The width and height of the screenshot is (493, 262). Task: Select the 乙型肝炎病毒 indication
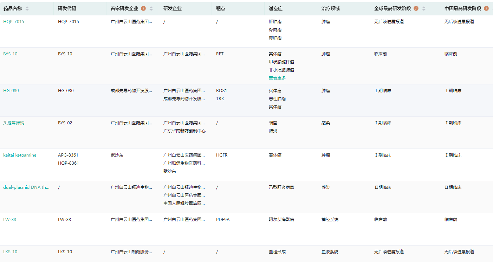[x=281, y=187]
